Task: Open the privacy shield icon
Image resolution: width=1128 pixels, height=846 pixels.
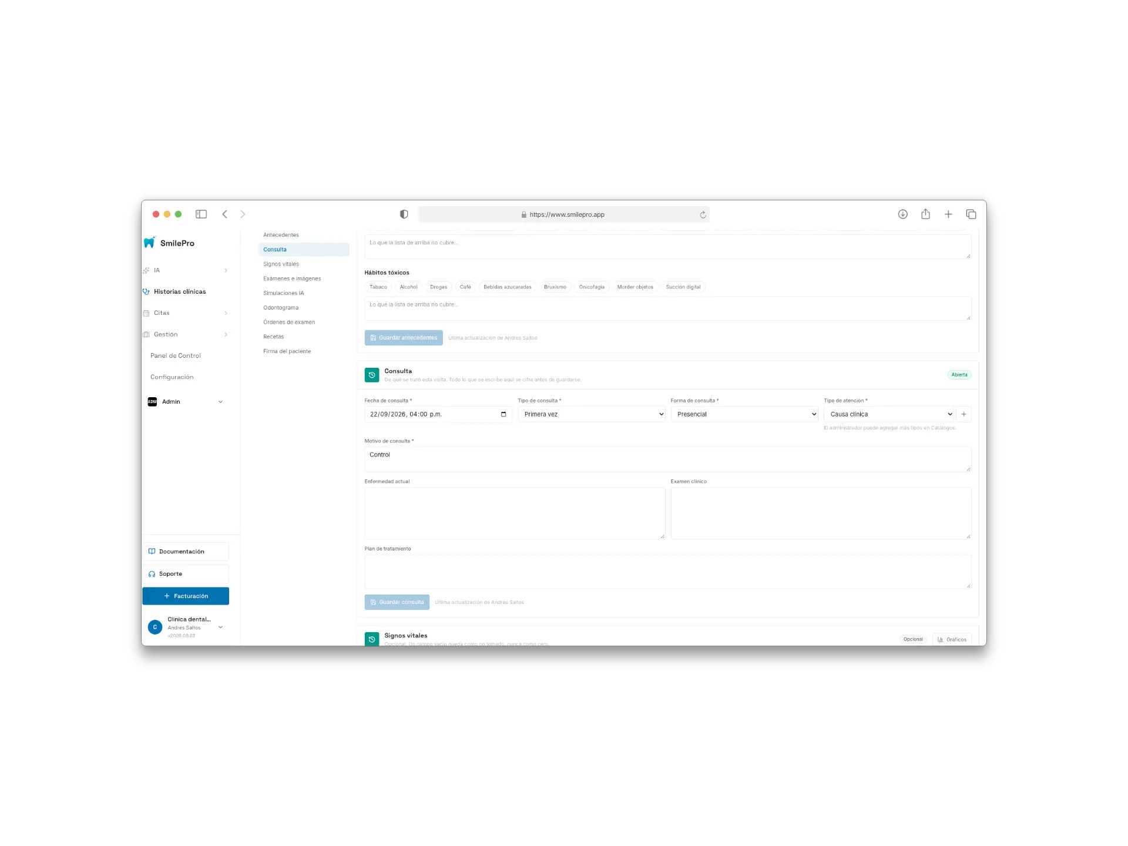Action: 404,214
